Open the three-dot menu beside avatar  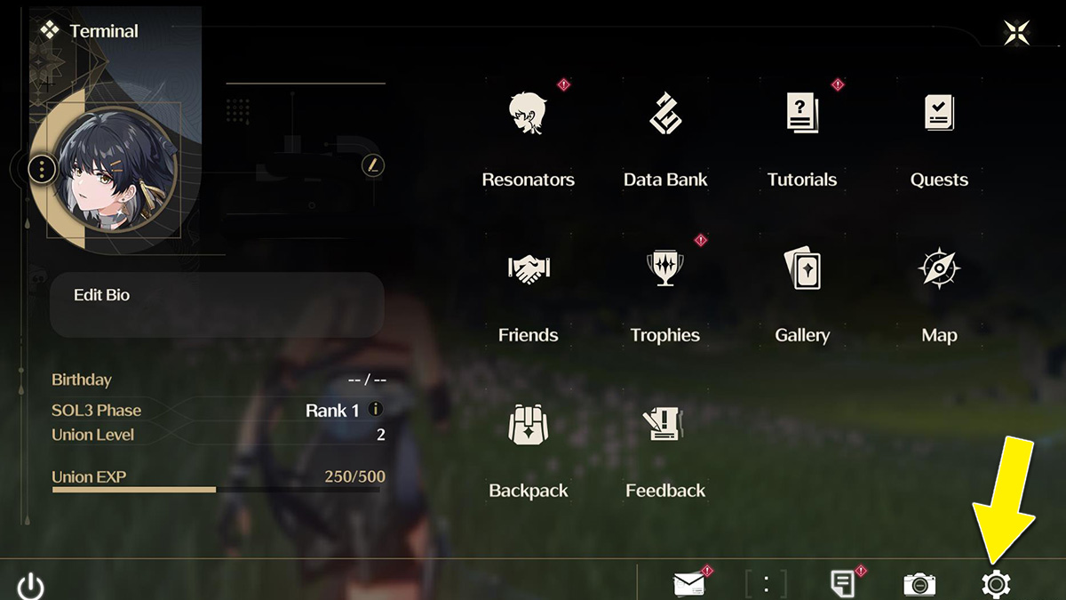pos(43,168)
